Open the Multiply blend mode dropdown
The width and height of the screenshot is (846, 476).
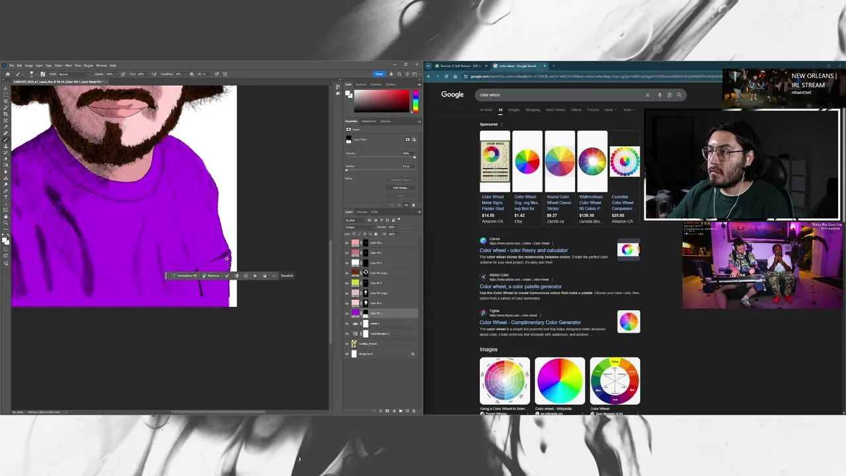coord(360,227)
